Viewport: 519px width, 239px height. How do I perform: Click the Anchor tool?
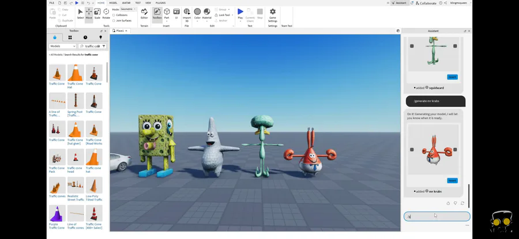click(x=221, y=21)
